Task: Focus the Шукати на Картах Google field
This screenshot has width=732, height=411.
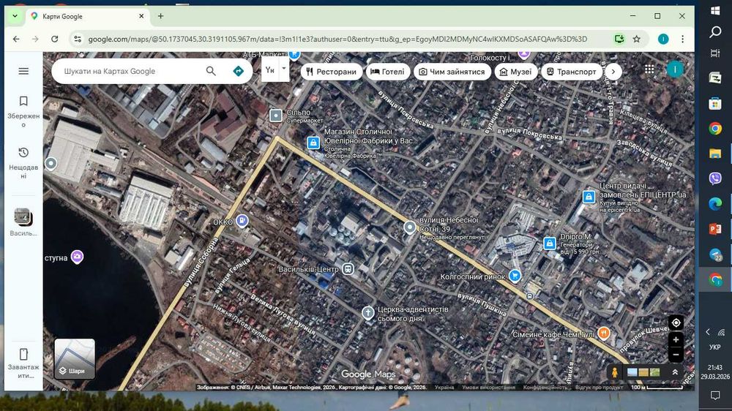Action: (131, 71)
